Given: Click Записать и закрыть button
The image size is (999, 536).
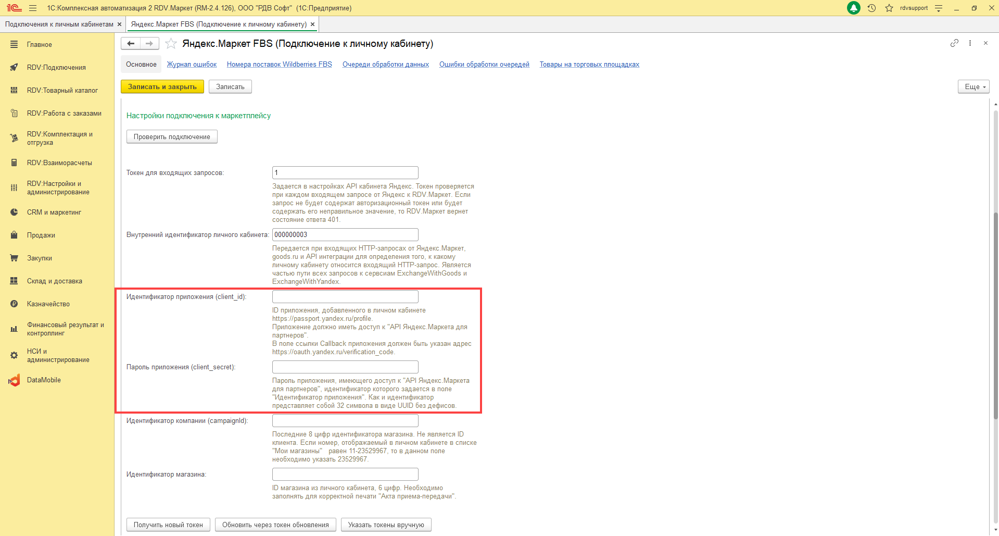Looking at the screenshot, I should tap(162, 87).
